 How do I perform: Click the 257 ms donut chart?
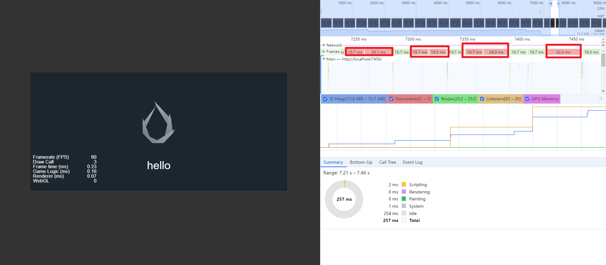pos(344,199)
